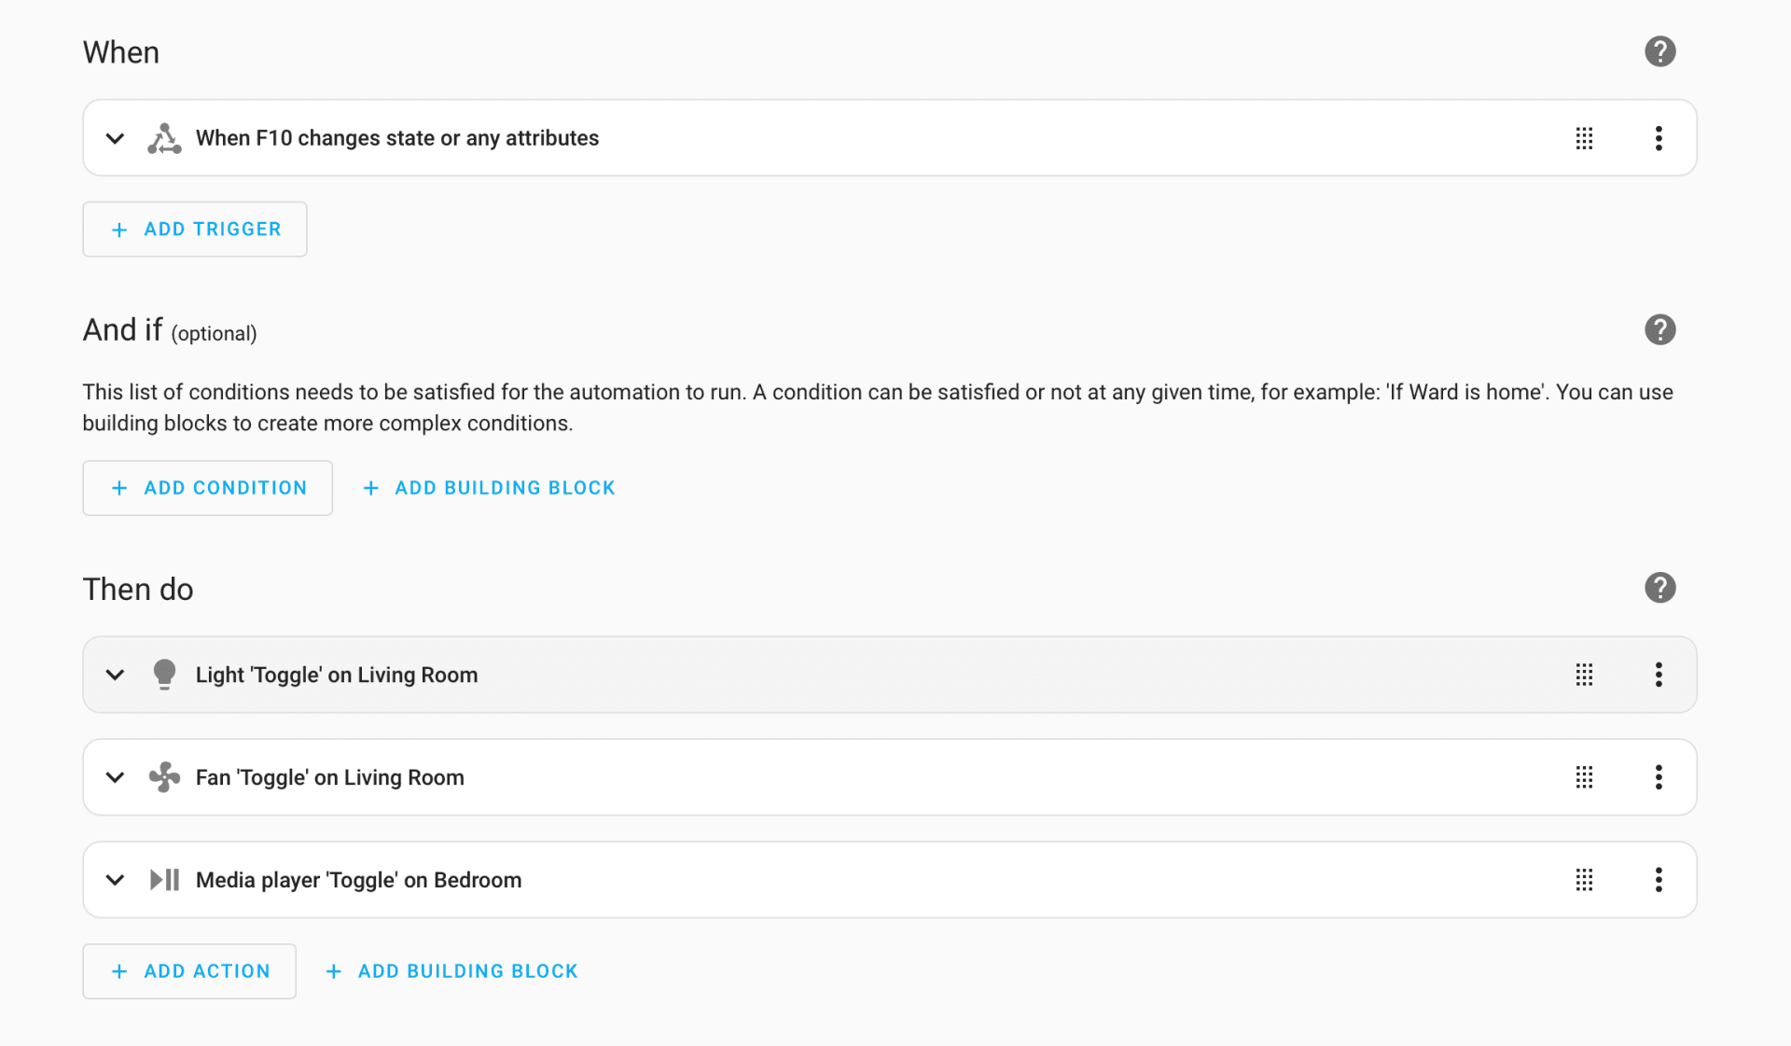Open three-dot menu for Light Toggle action

point(1659,675)
